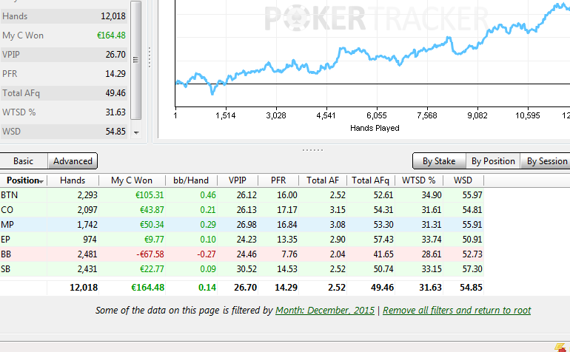Switch to the Advanced tab
This screenshot has height=352, width=570.
coord(73,161)
